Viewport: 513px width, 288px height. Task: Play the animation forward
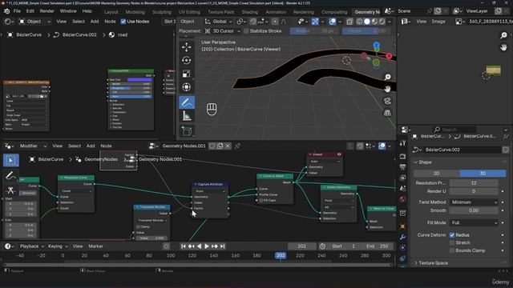(x=207, y=246)
